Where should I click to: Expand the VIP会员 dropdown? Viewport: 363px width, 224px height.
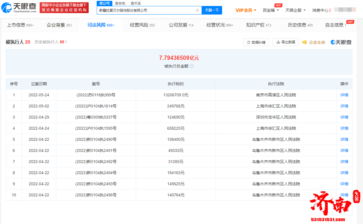coord(246,10)
